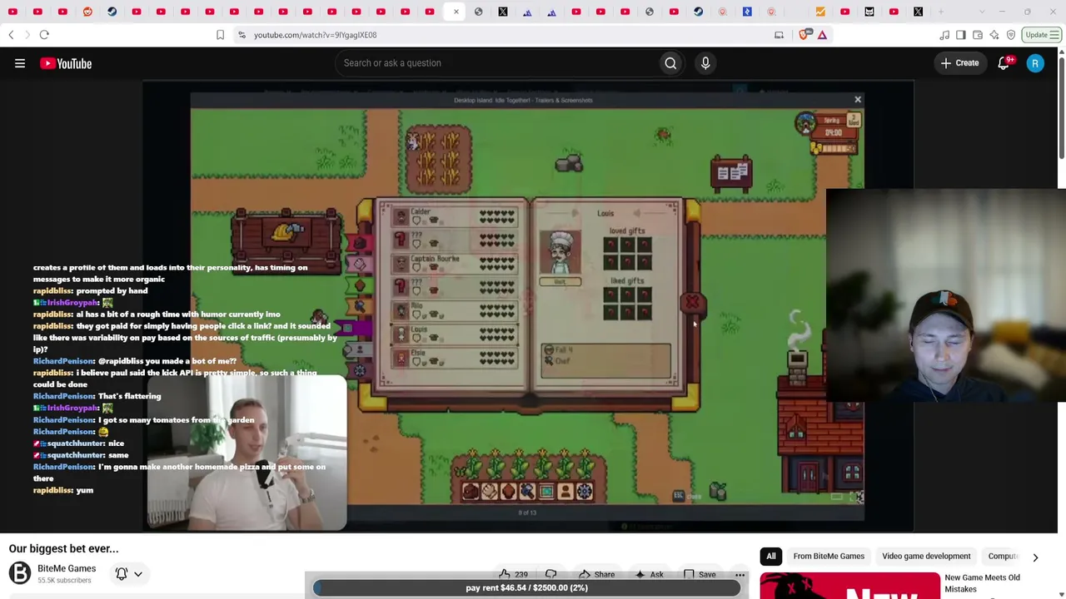Click the Louis chef portrait
This screenshot has width=1066, height=599.
point(560,253)
